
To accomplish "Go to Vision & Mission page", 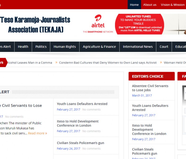I will click(x=173, y=5).
